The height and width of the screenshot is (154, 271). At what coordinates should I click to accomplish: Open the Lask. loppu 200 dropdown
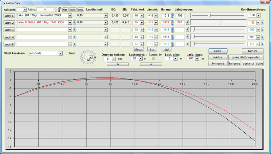(197, 59)
